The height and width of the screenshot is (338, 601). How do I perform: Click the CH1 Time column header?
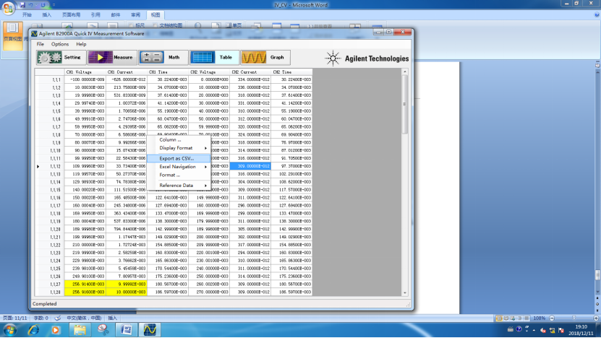tap(168, 72)
